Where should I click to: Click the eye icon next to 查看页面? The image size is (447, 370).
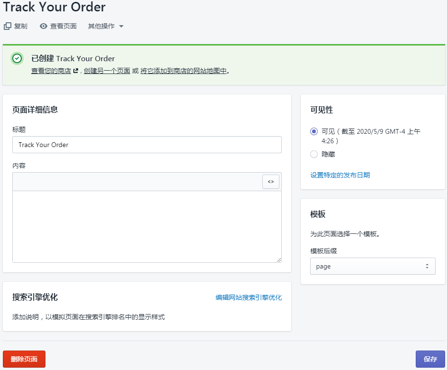click(x=44, y=26)
